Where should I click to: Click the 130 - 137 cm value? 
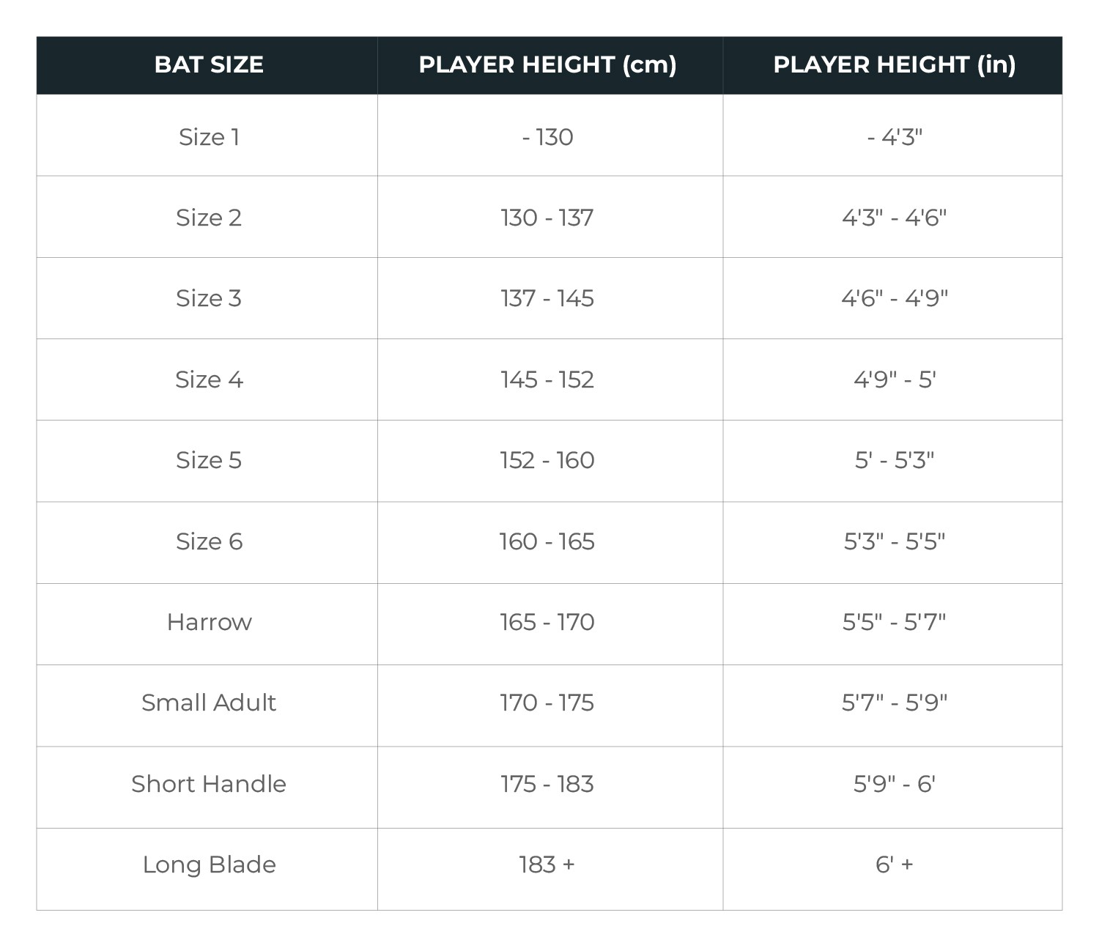[547, 218]
